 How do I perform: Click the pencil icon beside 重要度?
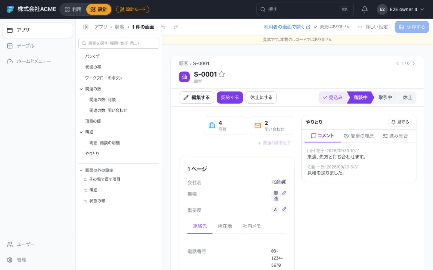[284, 210]
